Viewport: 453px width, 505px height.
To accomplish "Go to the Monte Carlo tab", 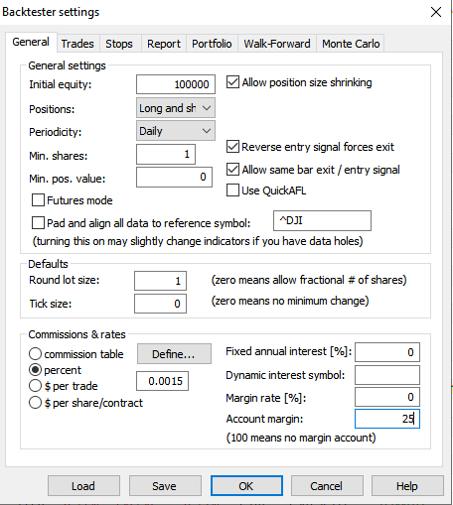I will pos(351,44).
